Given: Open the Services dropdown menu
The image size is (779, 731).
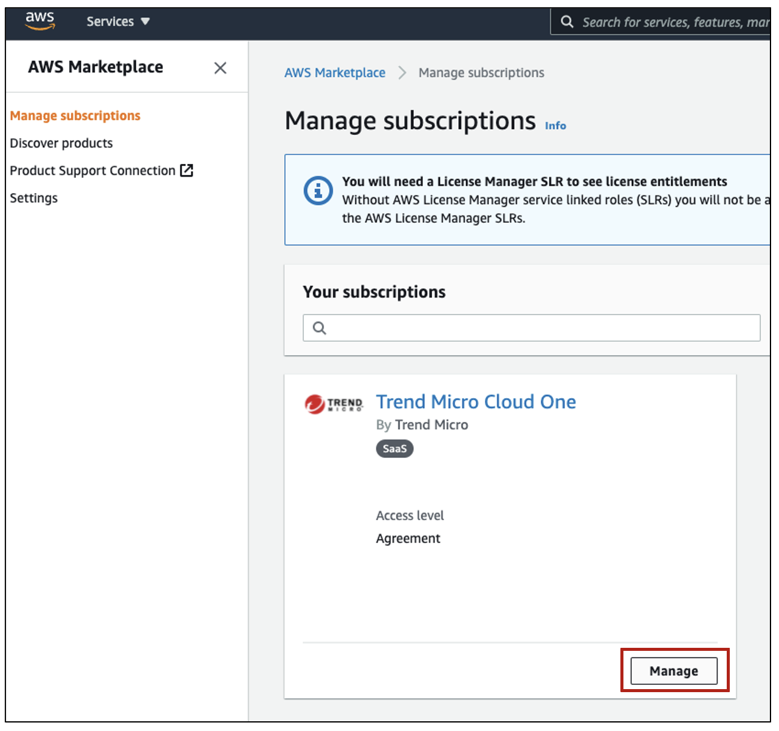Looking at the screenshot, I should click(x=118, y=22).
